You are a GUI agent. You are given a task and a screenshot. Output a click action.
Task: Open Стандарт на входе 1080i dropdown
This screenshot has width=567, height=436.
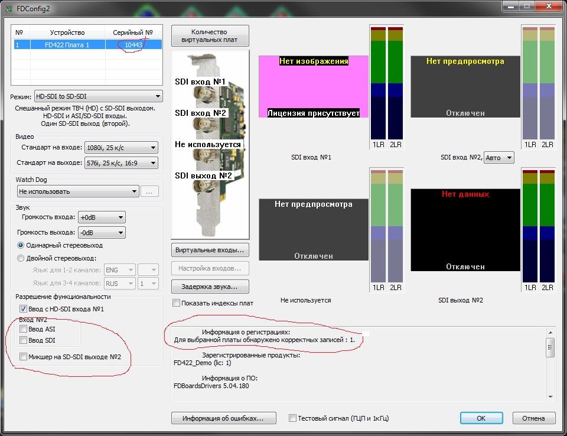click(x=121, y=147)
